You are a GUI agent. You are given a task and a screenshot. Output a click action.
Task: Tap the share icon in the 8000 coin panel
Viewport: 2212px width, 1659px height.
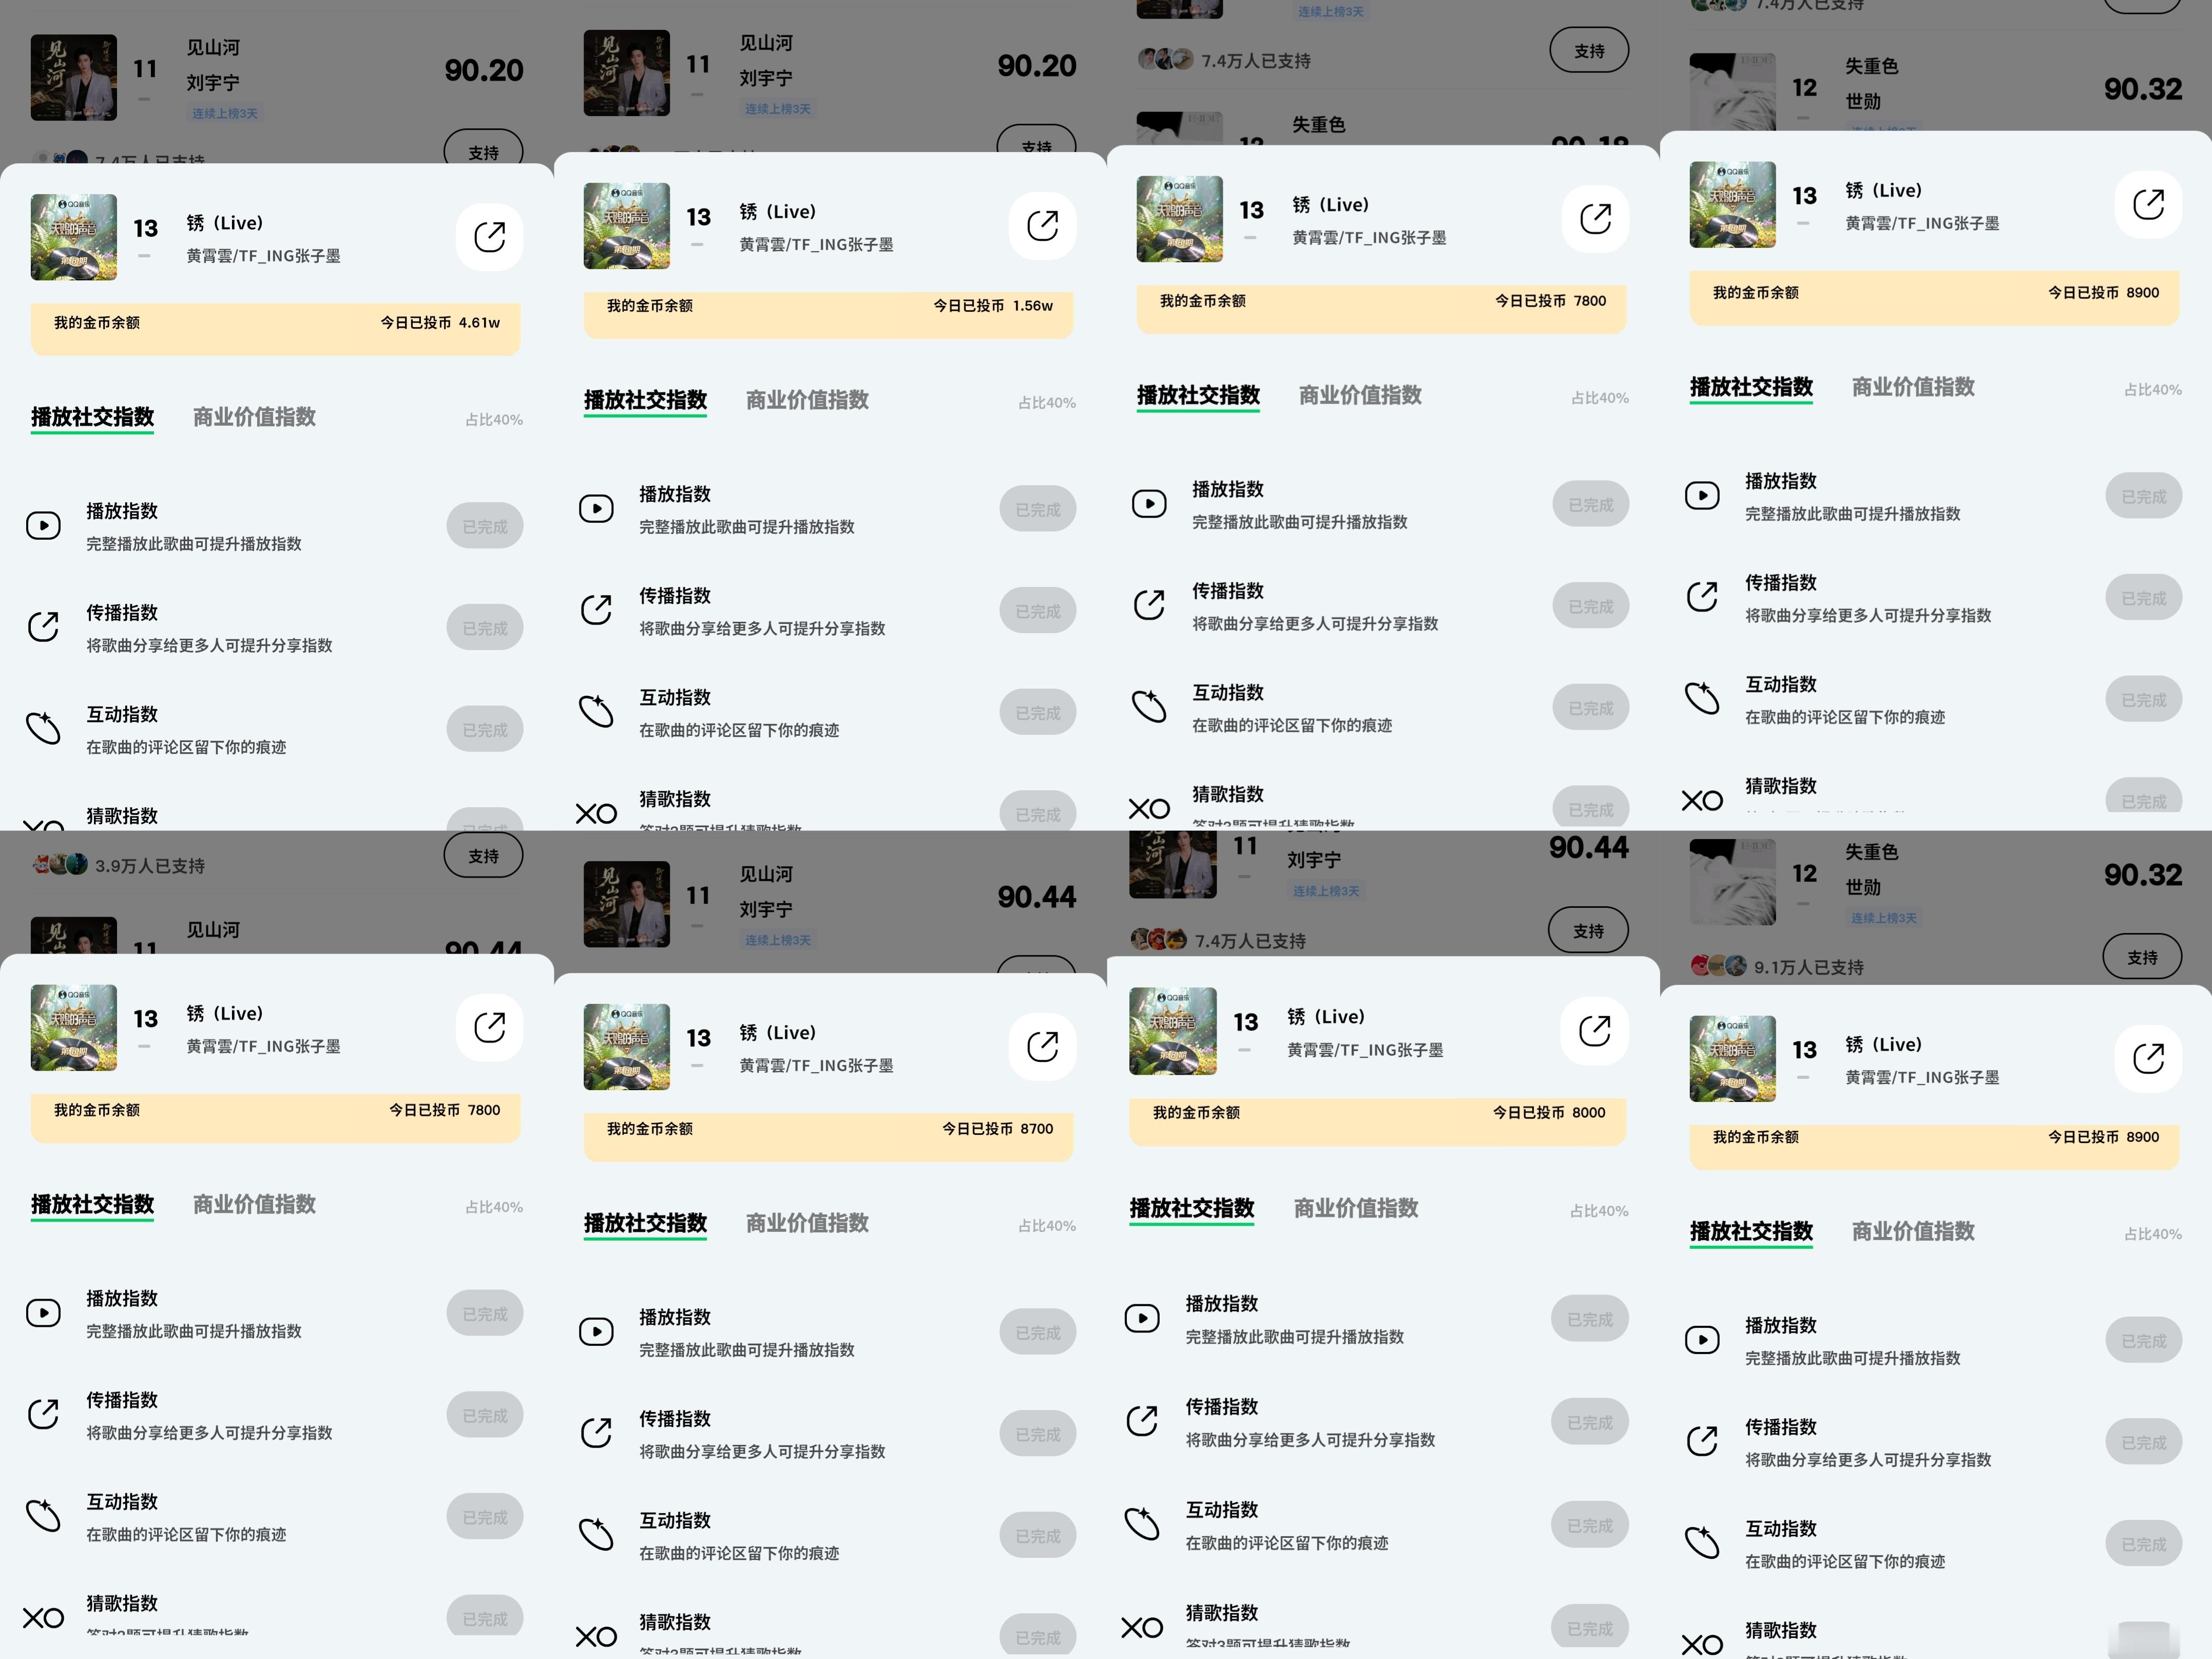tap(1594, 1031)
